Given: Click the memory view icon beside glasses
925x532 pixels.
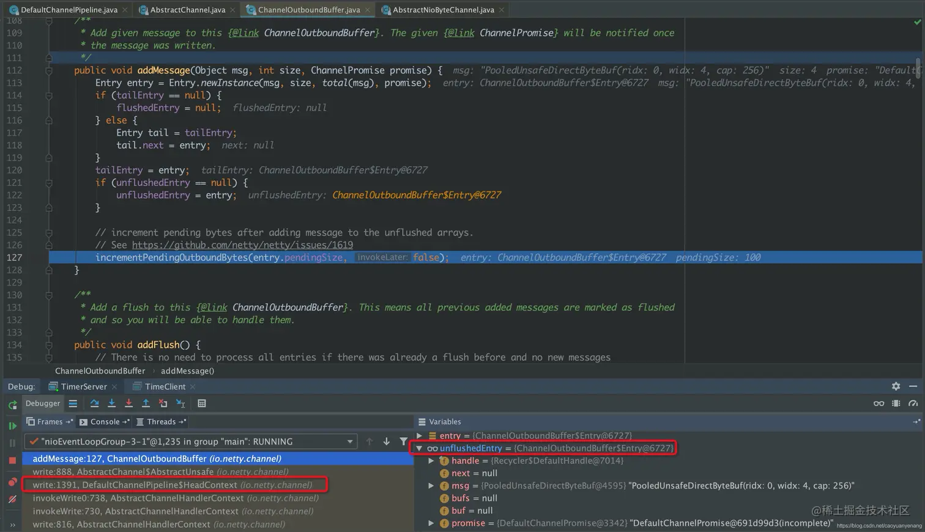Looking at the screenshot, I should click(x=896, y=404).
